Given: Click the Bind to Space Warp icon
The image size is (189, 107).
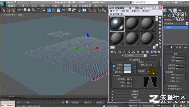Looking at the screenshot, I should 13,10.
